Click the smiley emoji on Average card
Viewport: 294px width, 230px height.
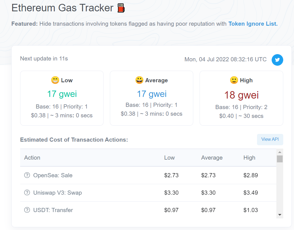pos(139,80)
